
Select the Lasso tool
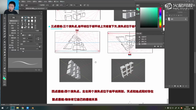pos(5,23)
